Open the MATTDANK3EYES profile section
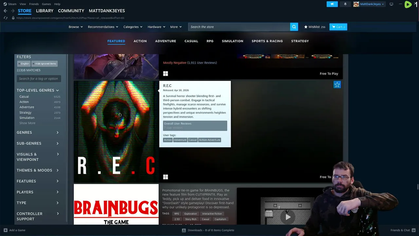Image resolution: width=419 pixels, height=236 pixels. point(107,11)
